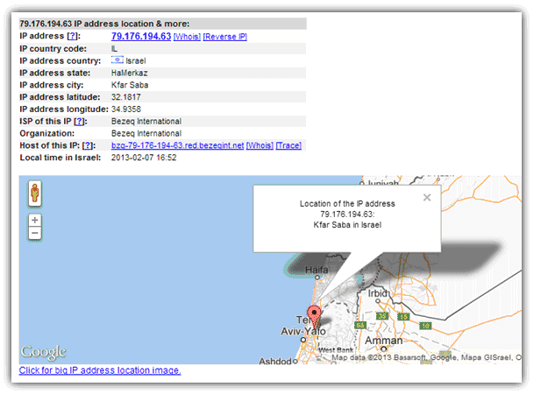Image resolution: width=534 pixels, height=394 pixels.
Task: Open the bezeqint.net hostname link
Action: pyautogui.click(x=177, y=145)
